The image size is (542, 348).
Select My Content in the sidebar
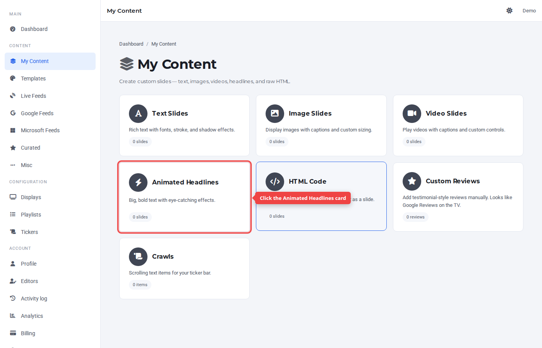pos(50,61)
